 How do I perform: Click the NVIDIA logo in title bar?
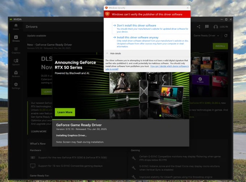coord(10,19)
